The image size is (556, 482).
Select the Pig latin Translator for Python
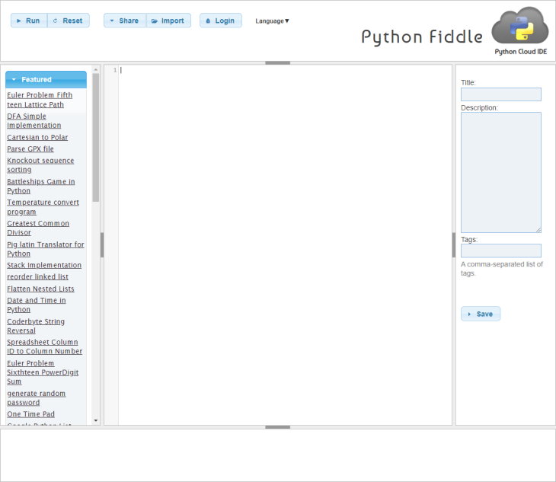point(46,249)
